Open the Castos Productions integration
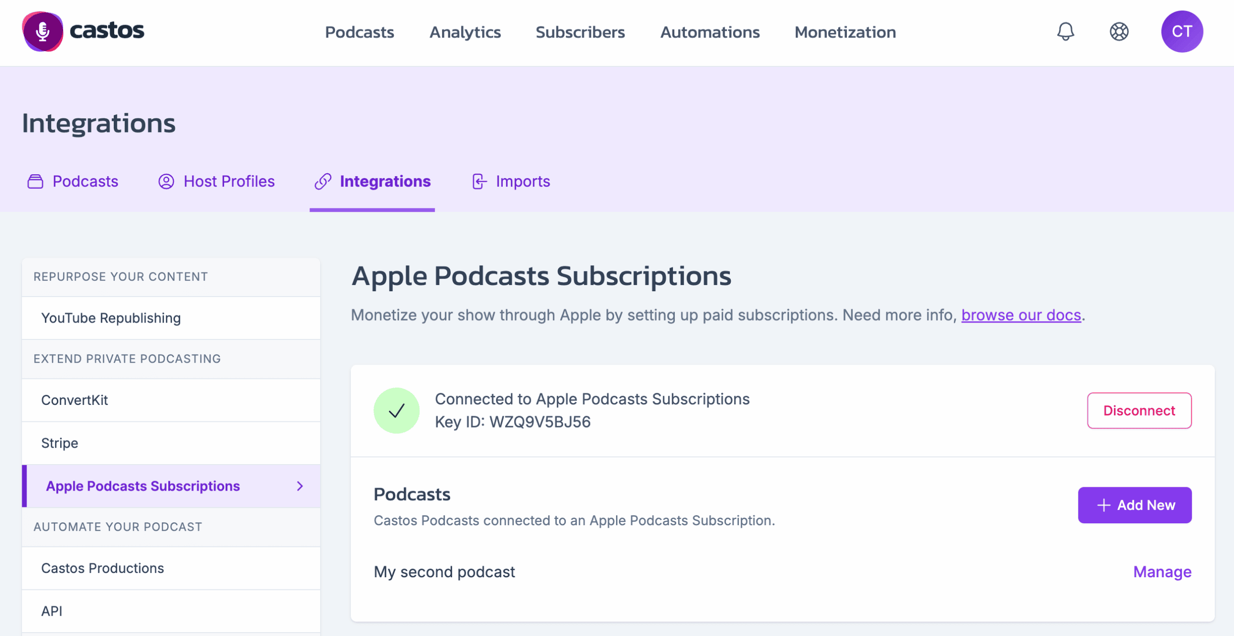 point(171,568)
